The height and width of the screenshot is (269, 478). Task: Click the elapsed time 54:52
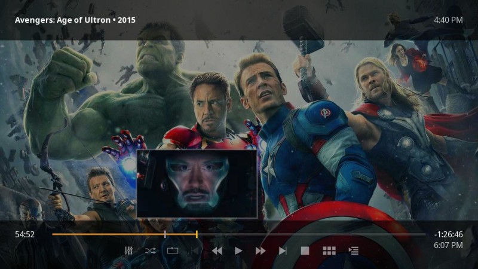coord(24,235)
